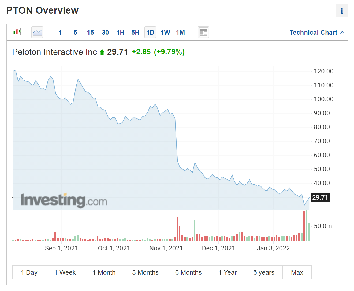Show the 1 Month time range
This screenshot has width=354, height=291.
point(104,272)
